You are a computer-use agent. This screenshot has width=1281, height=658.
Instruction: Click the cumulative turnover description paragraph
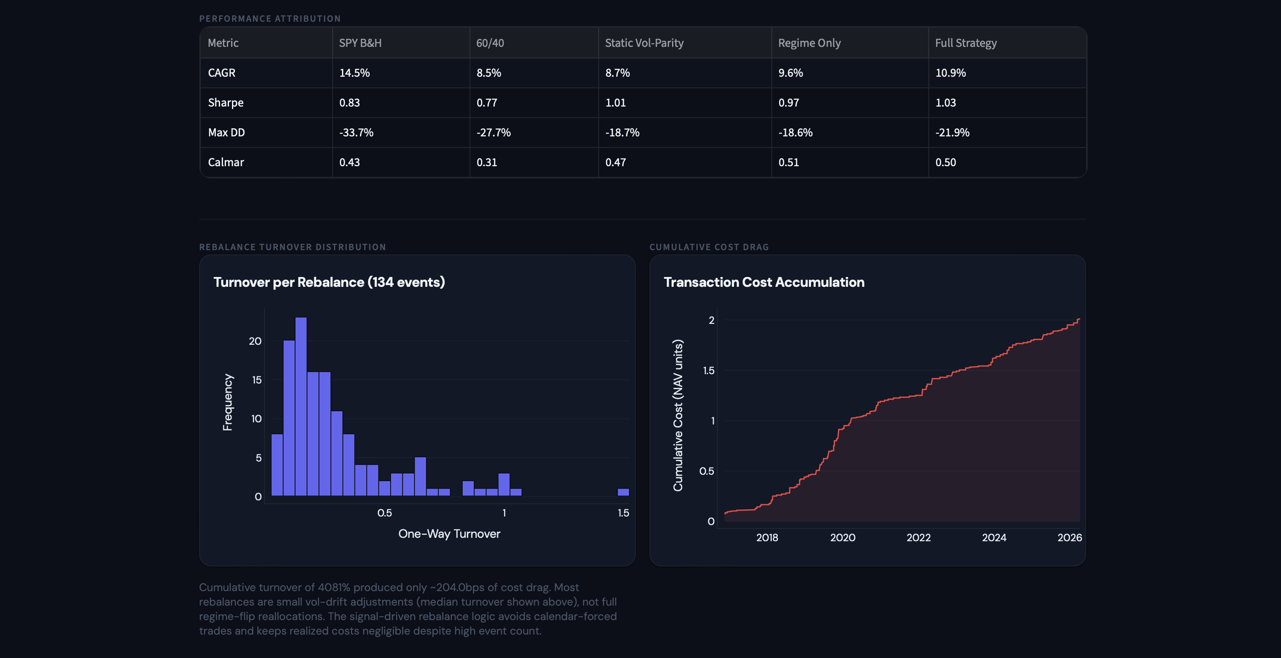coord(408,609)
